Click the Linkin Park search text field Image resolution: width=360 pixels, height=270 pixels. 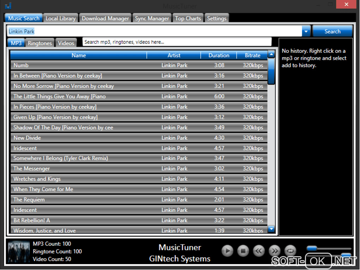coord(155,31)
